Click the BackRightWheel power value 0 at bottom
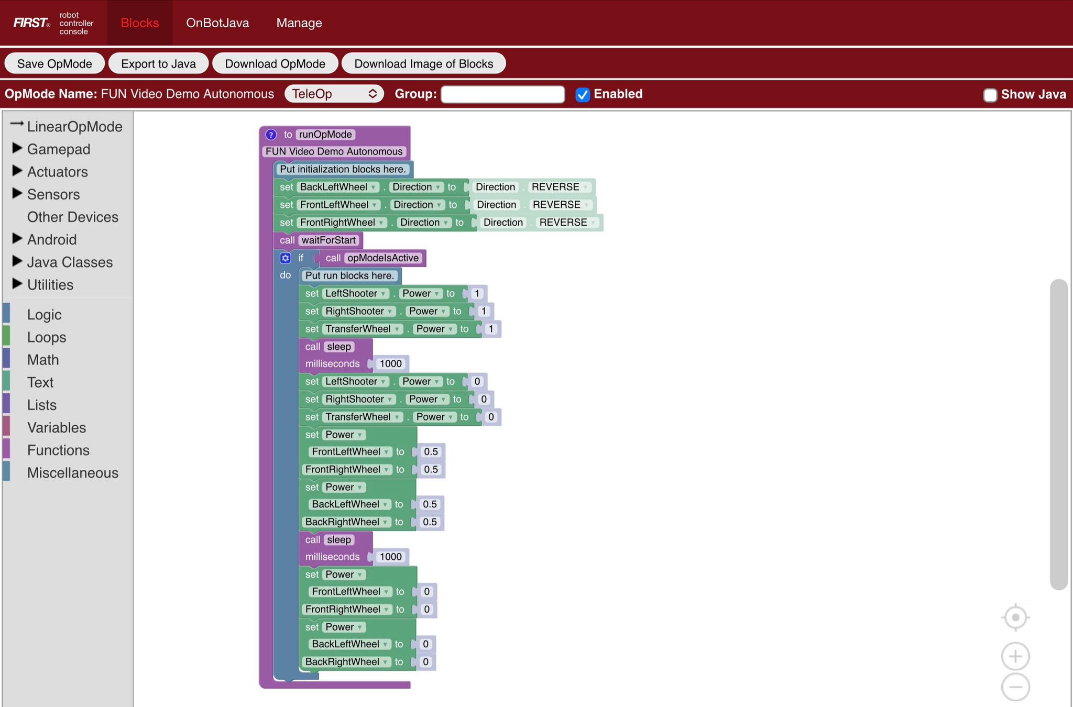Viewport: 1073px width, 707px height. click(x=425, y=662)
